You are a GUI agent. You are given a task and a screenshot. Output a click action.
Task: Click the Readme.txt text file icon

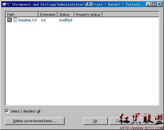click(15, 20)
